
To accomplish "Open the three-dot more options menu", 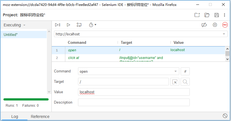I will (x=224, y=15).
